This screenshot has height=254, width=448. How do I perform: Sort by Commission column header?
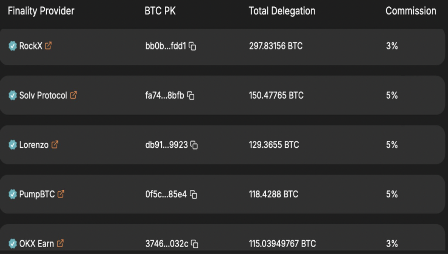[411, 11]
